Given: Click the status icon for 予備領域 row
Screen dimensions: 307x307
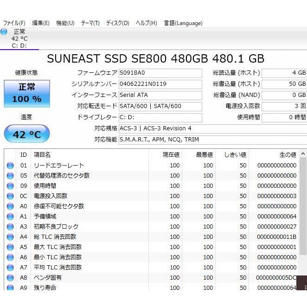Looking at the screenshot, I should point(10,217).
